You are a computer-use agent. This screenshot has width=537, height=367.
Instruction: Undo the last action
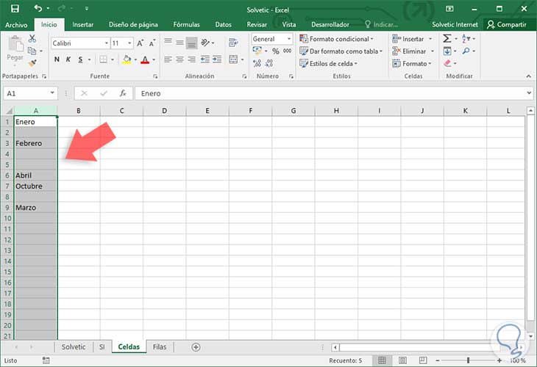(38, 8)
